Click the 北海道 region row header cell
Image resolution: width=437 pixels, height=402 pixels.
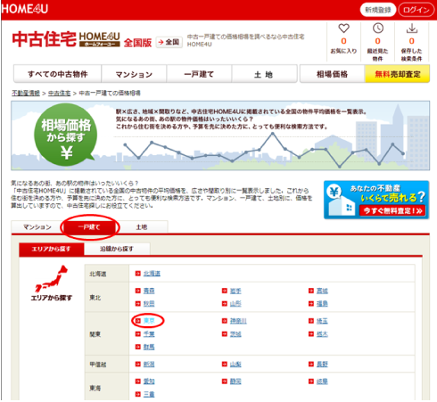click(107, 274)
